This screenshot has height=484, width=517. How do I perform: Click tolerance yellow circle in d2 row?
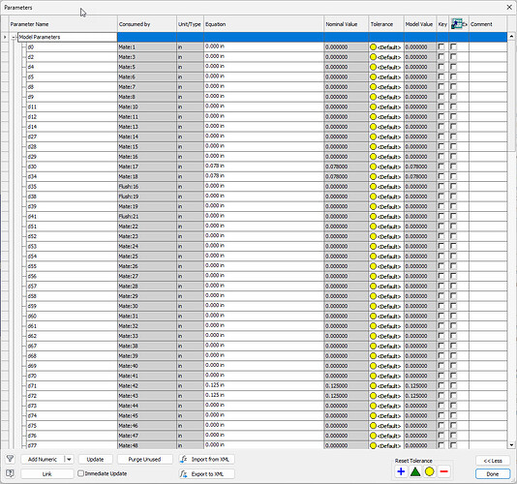[x=373, y=57]
